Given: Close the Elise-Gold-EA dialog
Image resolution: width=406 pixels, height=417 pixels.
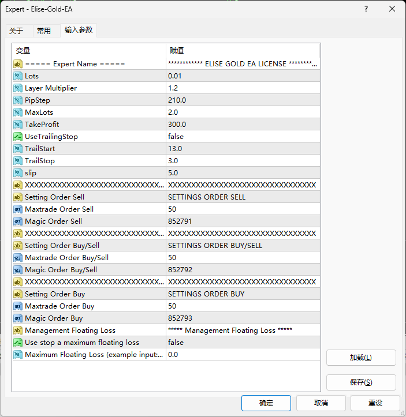Looking at the screenshot, I should coord(392,9).
